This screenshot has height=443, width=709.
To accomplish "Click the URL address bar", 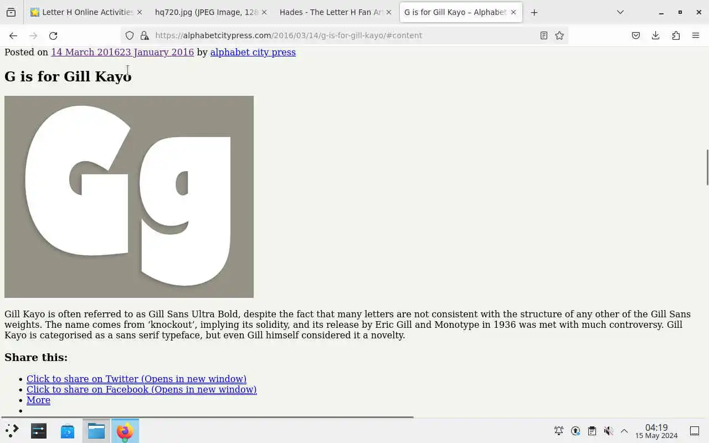I will click(343, 35).
